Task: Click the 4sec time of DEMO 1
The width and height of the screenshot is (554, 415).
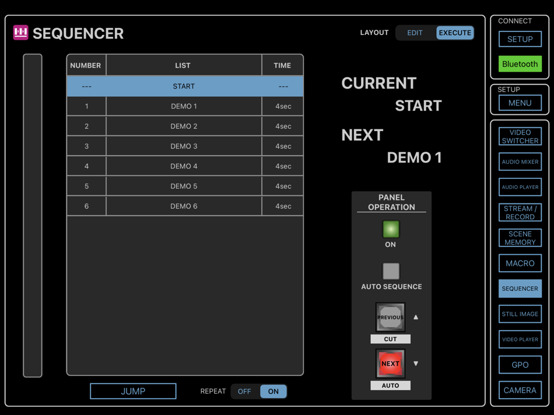Action: point(283,106)
